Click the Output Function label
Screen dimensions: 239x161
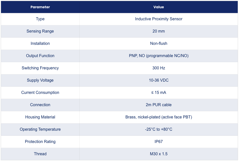[x=40, y=56]
